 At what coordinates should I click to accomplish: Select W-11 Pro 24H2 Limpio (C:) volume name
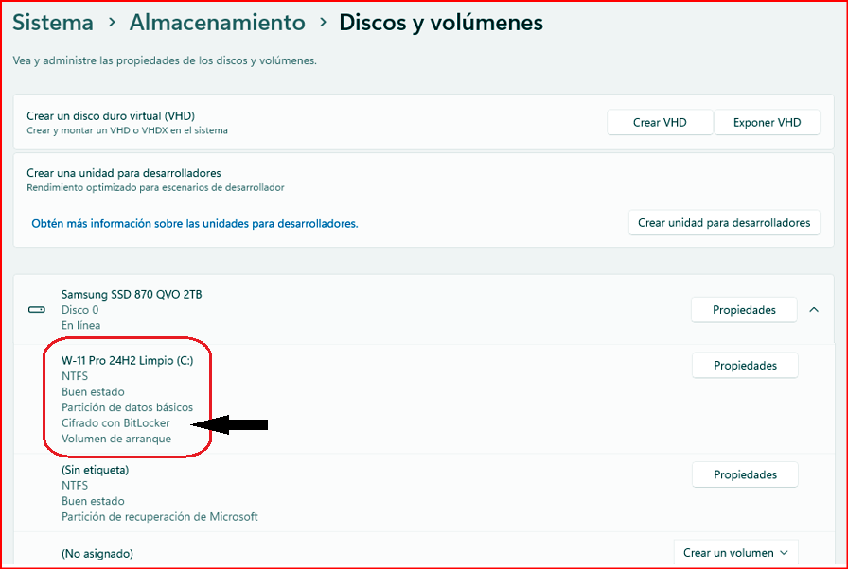127,361
